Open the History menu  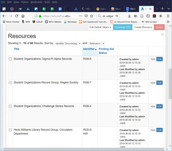click(x=25, y=2)
